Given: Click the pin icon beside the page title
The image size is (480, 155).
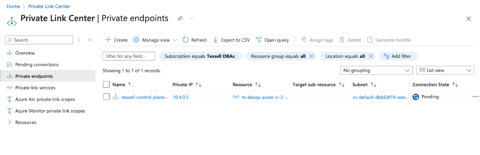Looking at the screenshot, I should coord(180,19).
